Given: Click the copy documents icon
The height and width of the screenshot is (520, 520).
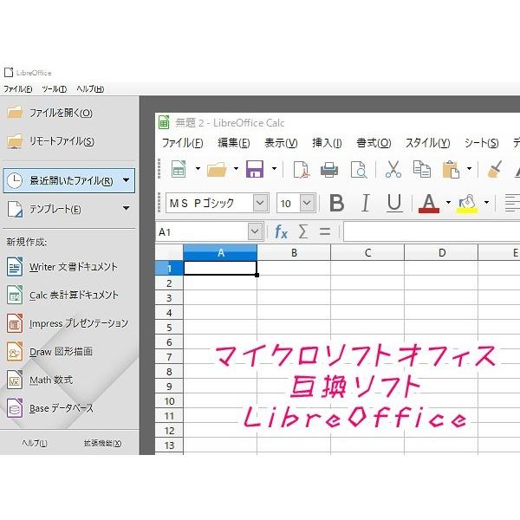Looking at the screenshot, I should 422,169.
